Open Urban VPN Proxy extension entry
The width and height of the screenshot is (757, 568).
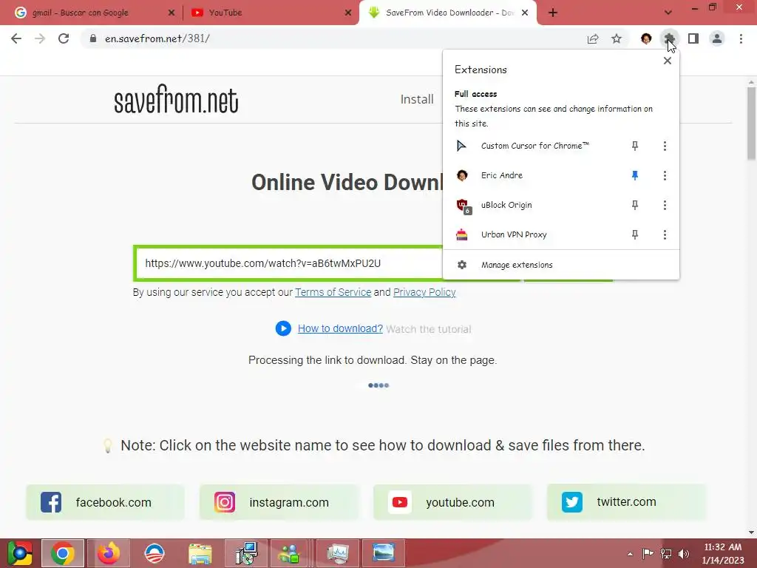514,234
